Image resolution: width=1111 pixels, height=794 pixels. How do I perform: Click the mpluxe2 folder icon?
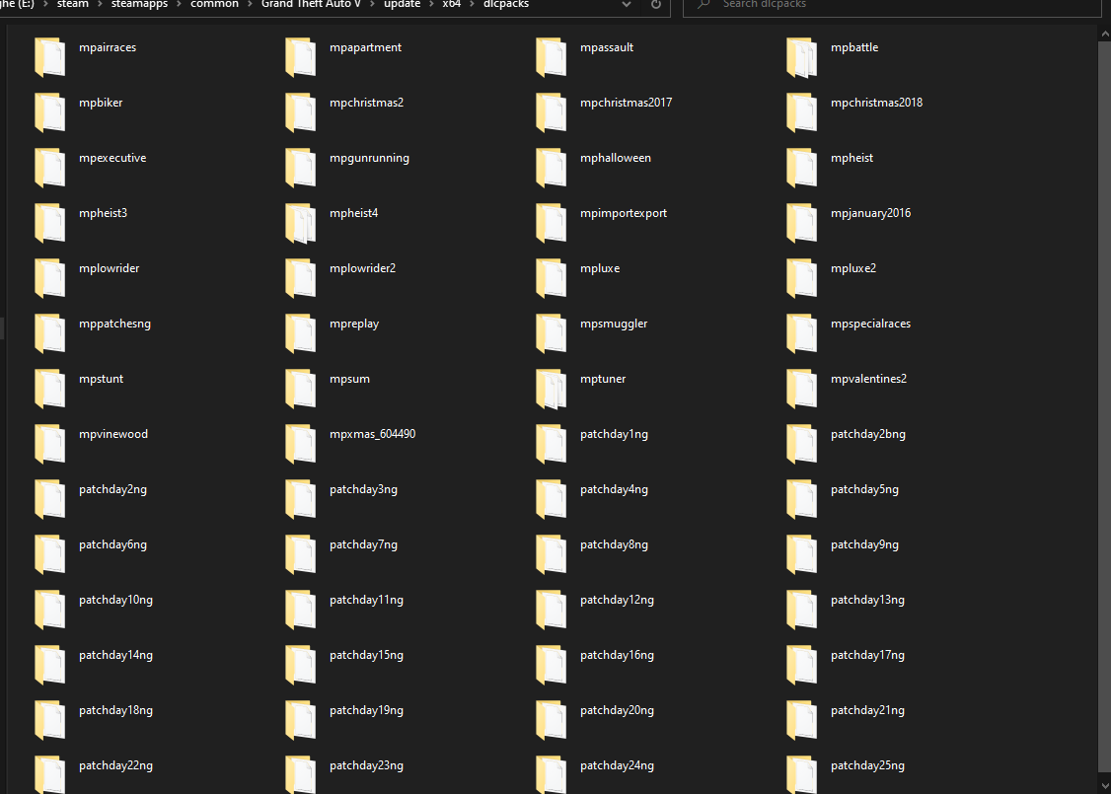click(x=802, y=277)
